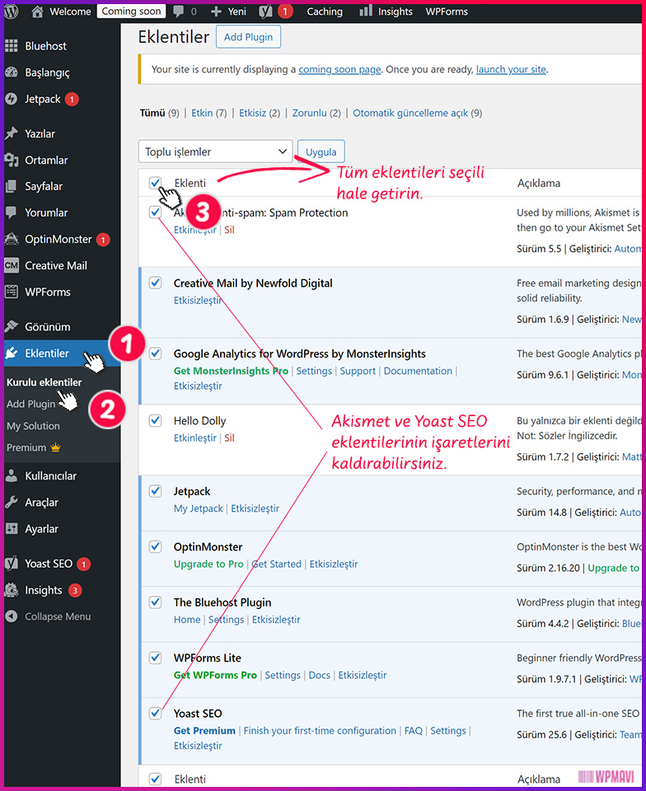The width and height of the screenshot is (646, 791).
Task: Click the Yoast icon in top admin bar
Action: point(266,12)
